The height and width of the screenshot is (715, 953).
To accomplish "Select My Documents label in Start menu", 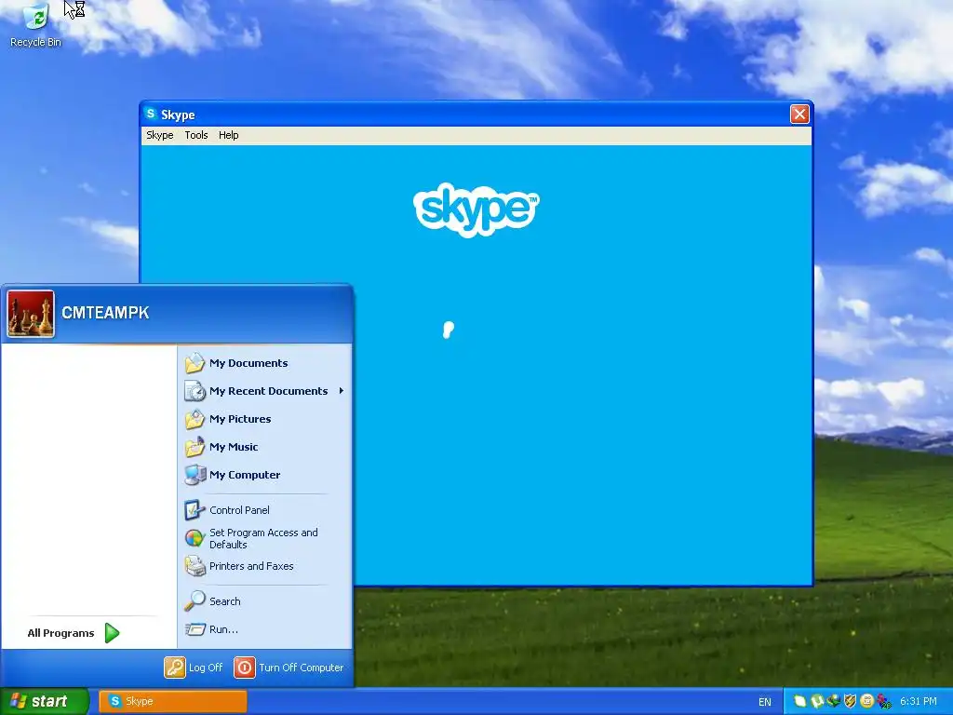I will (248, 363).
